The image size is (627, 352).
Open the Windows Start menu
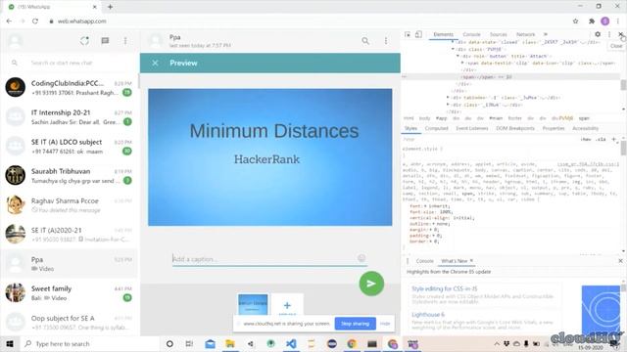(10, 343)
